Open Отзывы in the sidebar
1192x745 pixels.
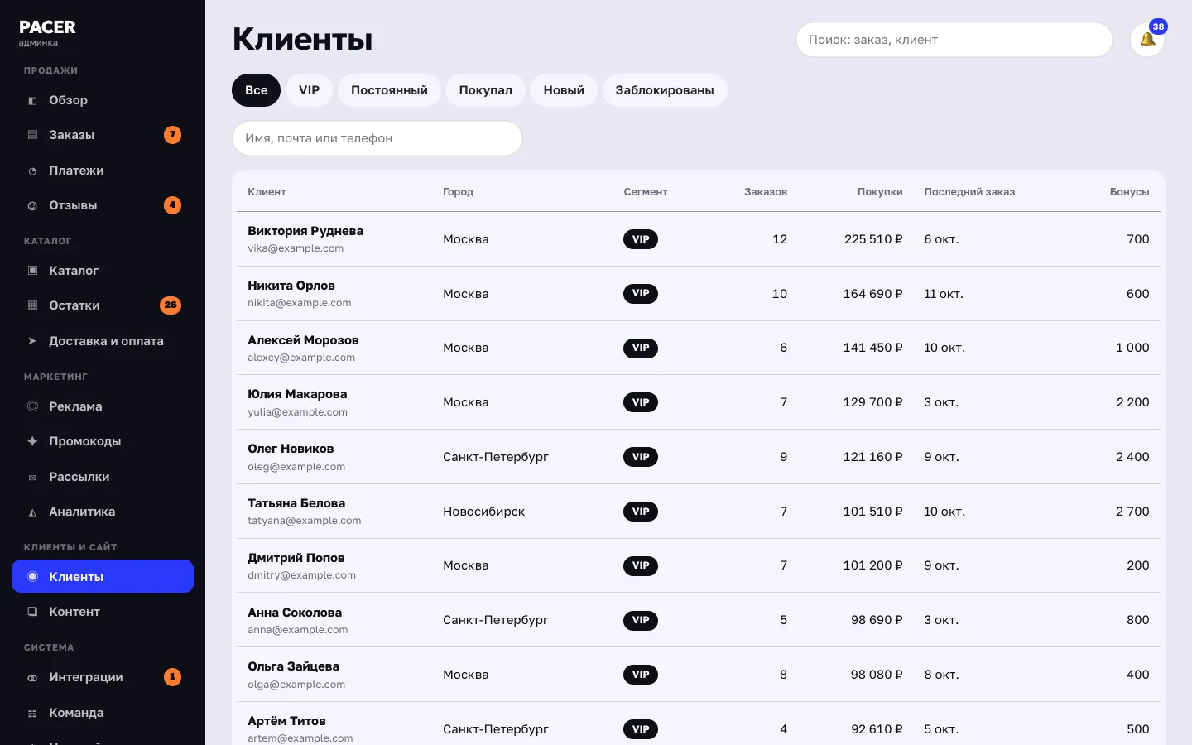(103, 205)
